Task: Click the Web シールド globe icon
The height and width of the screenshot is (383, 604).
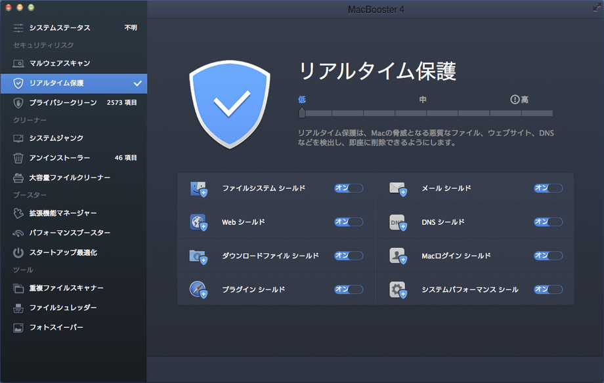Action: pos(199,222)
